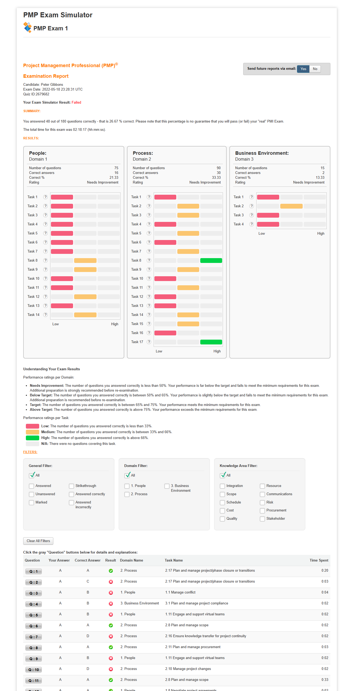Screen dimensions: 352x691
Task: Click red cross result icon for Q:7
Action: pyautogui.click(x=111, y=636)
